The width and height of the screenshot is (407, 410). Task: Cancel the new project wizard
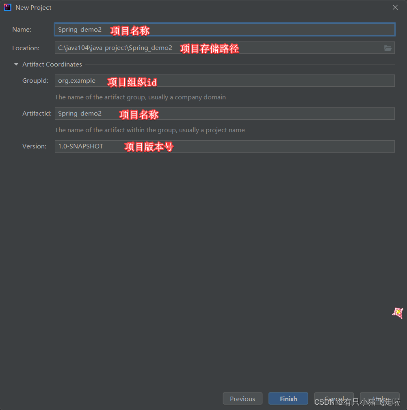(x=334, y=399)
